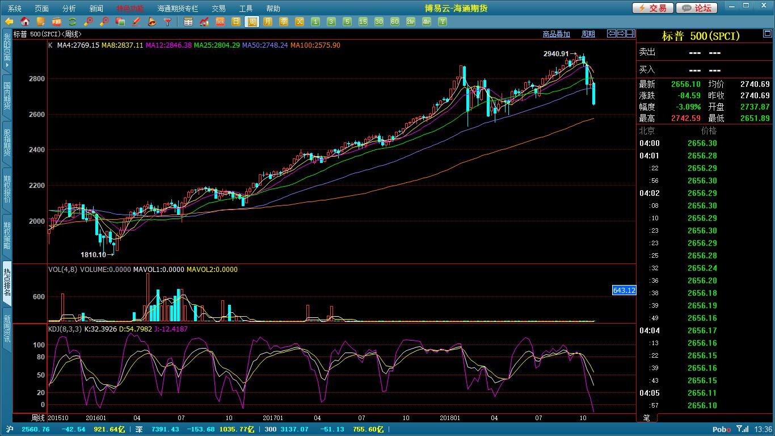Zoom out the chart with magnifier minus

click(x=104, y=22)
